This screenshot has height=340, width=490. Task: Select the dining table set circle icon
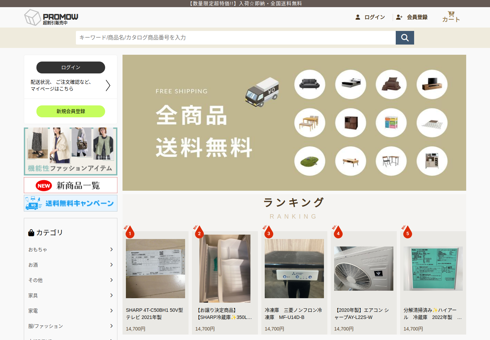coord(310,123)
